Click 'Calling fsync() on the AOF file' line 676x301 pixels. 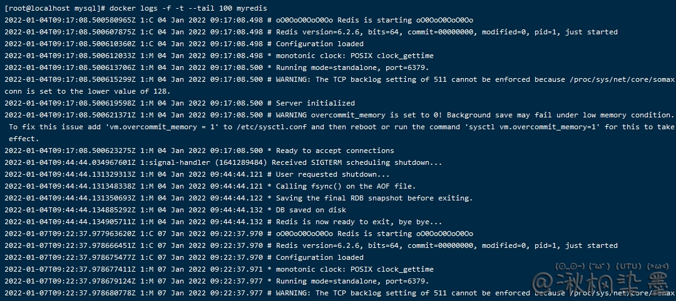(x=346, y=186)
